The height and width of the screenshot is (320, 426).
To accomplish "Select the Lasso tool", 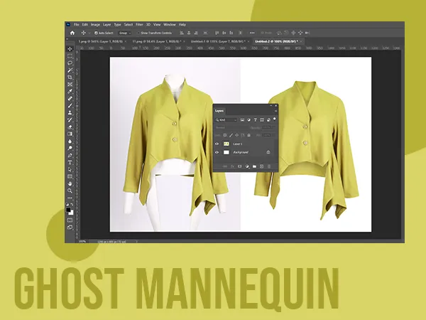I will click(x=70, y=63).
